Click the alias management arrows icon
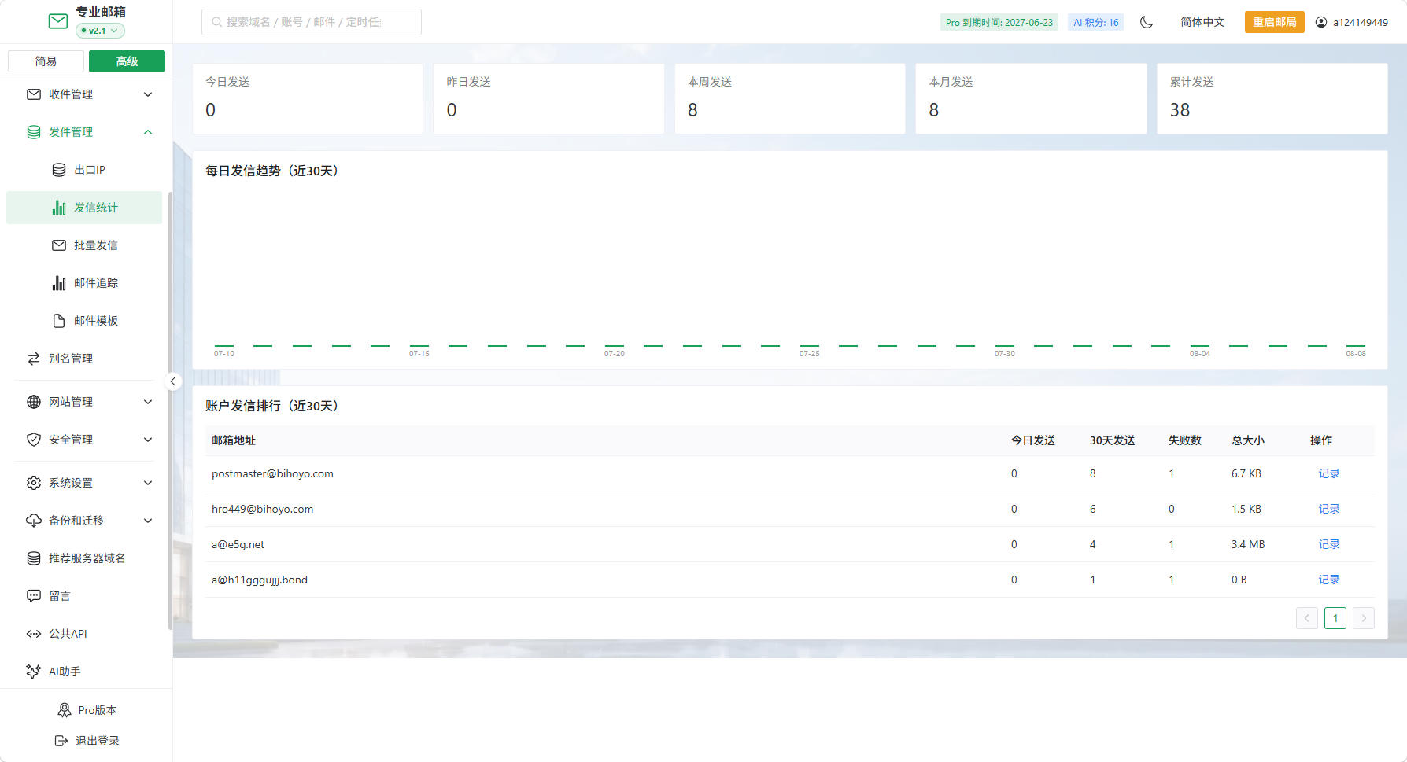Screen dimensions: 1407x762 click(x=34, y=359)
